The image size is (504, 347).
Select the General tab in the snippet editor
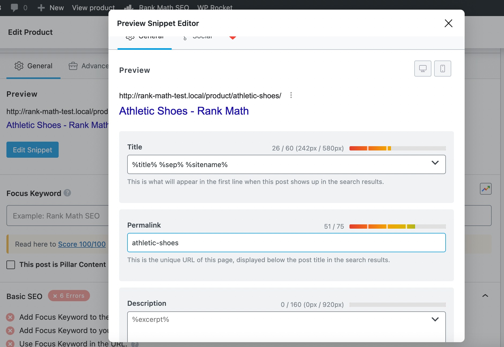point(145,42)
